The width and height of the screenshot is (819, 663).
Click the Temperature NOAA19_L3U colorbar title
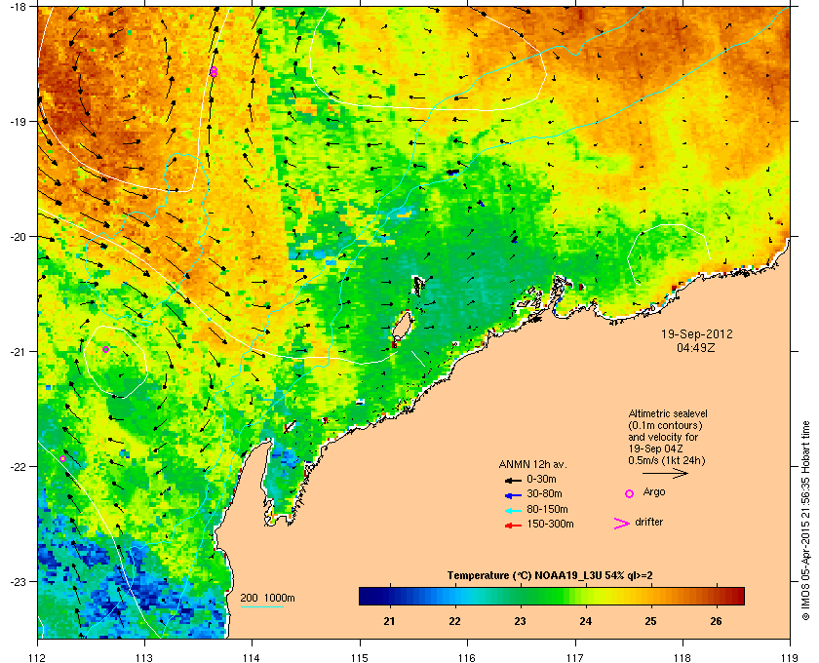click(550, 575)
